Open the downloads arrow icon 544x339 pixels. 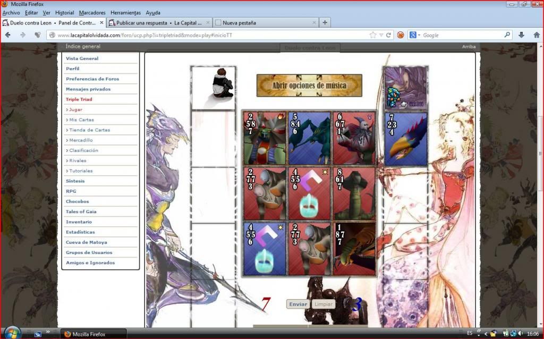click(x=521, y=35)
